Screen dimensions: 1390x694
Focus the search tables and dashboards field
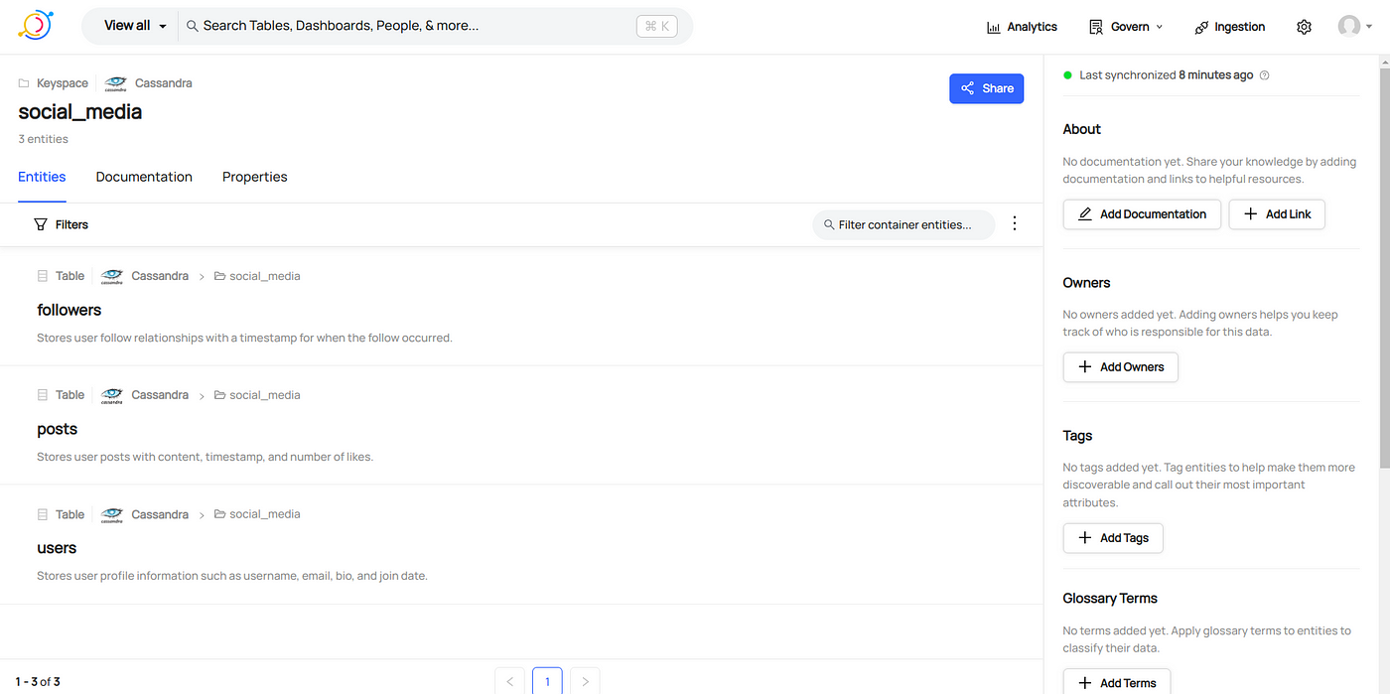point(417,26)
